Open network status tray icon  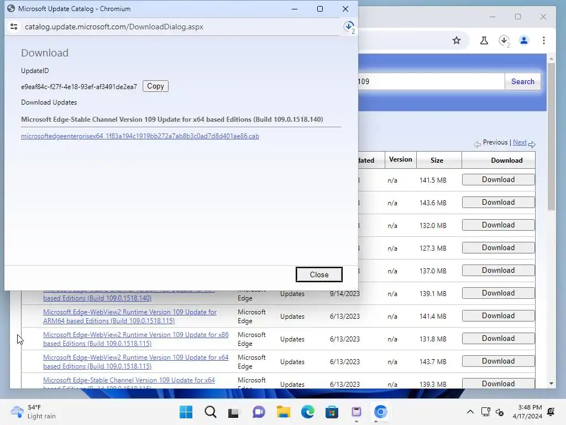pos(485,412)
